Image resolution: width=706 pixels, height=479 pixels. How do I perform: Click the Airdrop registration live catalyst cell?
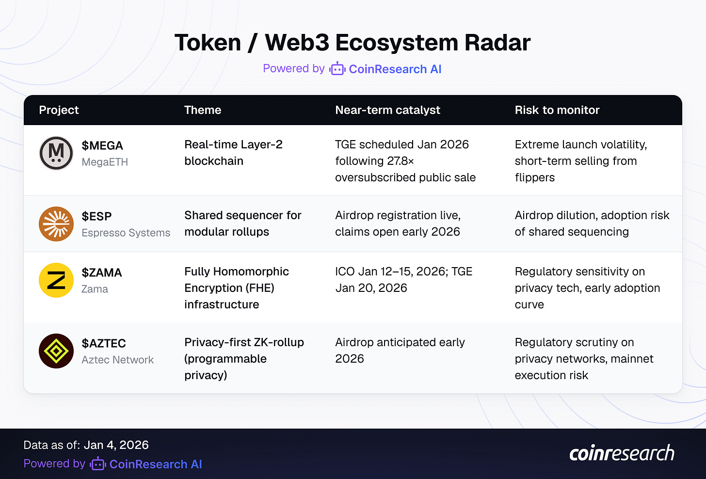(398, 224)
